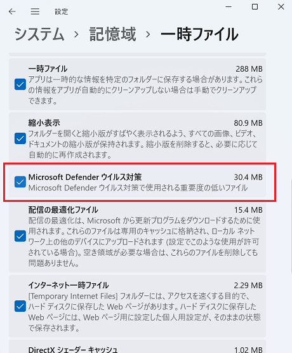292x353 pixels.
Task: Toggle 配信の最適化ファイル checkbox
Action: pyautogui.click(x=20, y=236)
